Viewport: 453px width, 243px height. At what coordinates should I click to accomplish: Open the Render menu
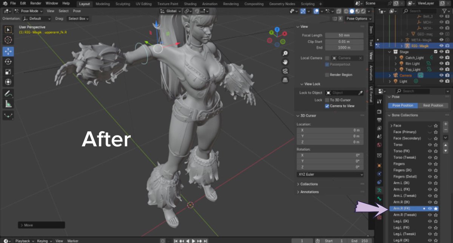35,3
